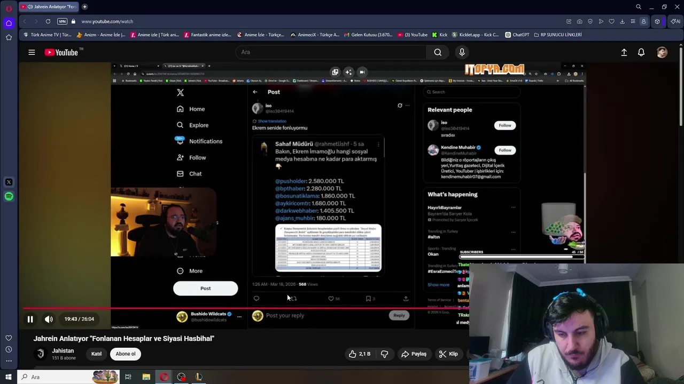Focus the YouTube Ara search field
This screenshot has height=384, width=684.
click(331, 52)
